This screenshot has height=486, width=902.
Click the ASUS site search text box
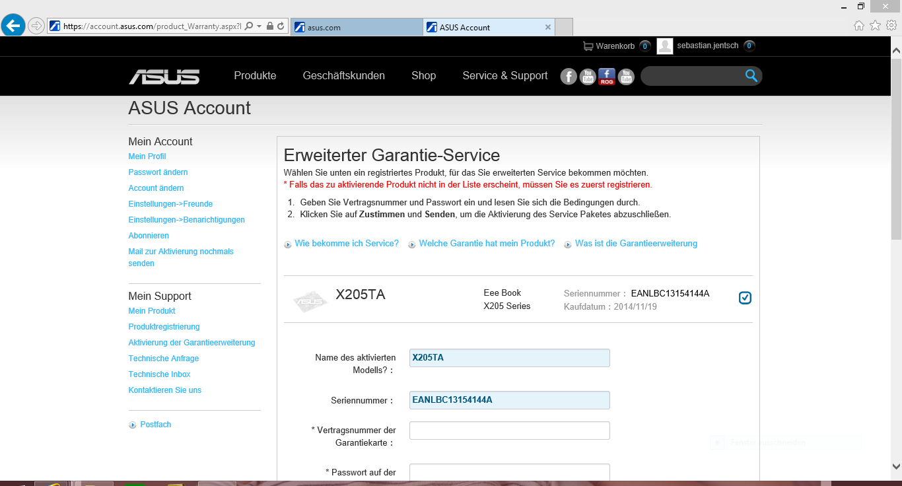click(692, 76)
